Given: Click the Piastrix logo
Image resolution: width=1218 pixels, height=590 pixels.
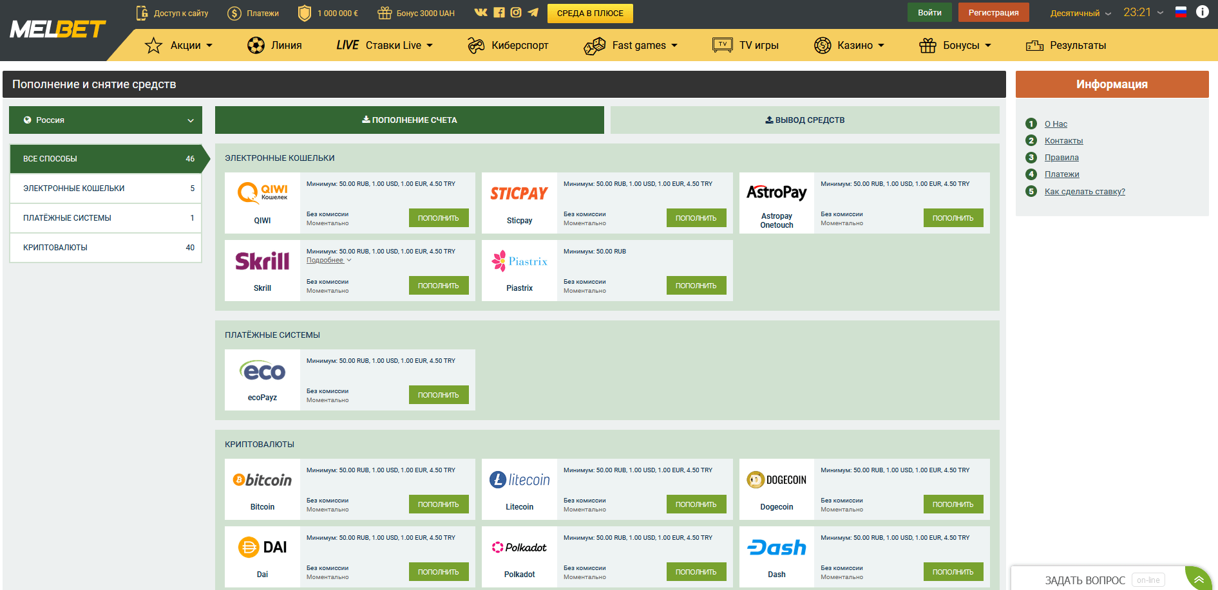Looking at the screenshot, I should tap(519, 261).
